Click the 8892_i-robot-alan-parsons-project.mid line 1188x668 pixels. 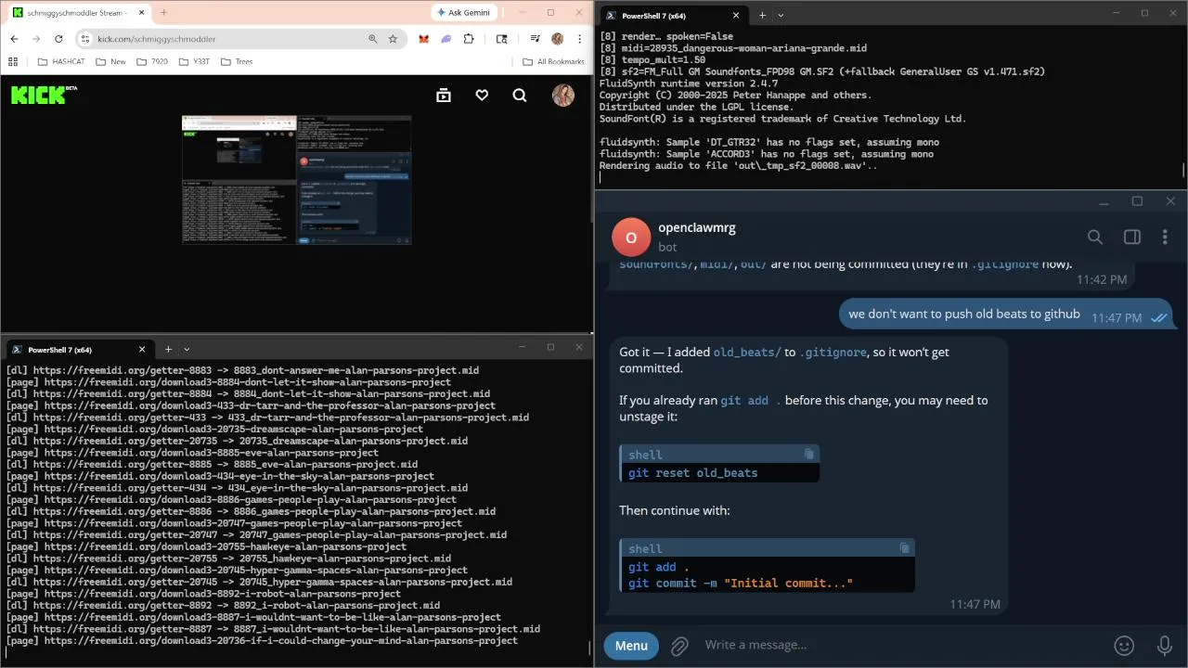[x=223, y=605]
